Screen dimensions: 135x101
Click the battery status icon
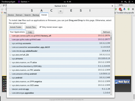129,2
